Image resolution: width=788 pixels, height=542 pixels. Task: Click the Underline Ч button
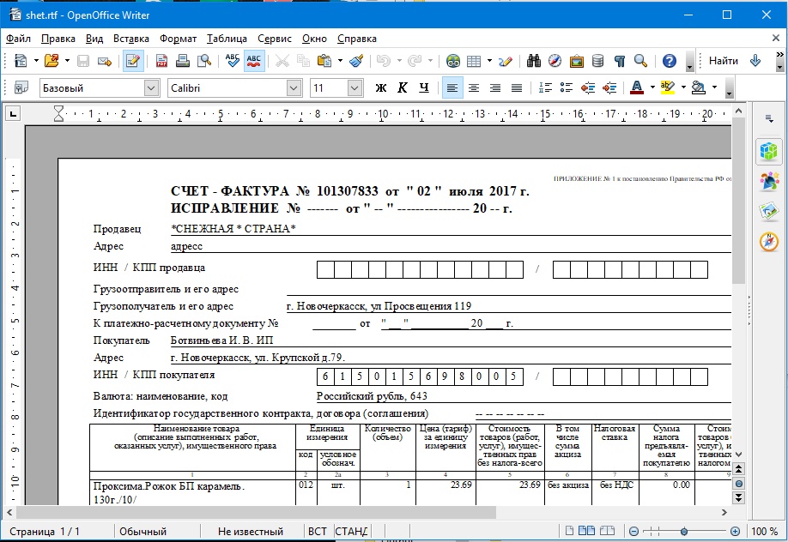pos(424,88)
